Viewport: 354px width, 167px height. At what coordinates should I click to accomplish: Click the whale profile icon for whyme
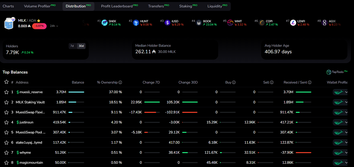tap(339, 153)
